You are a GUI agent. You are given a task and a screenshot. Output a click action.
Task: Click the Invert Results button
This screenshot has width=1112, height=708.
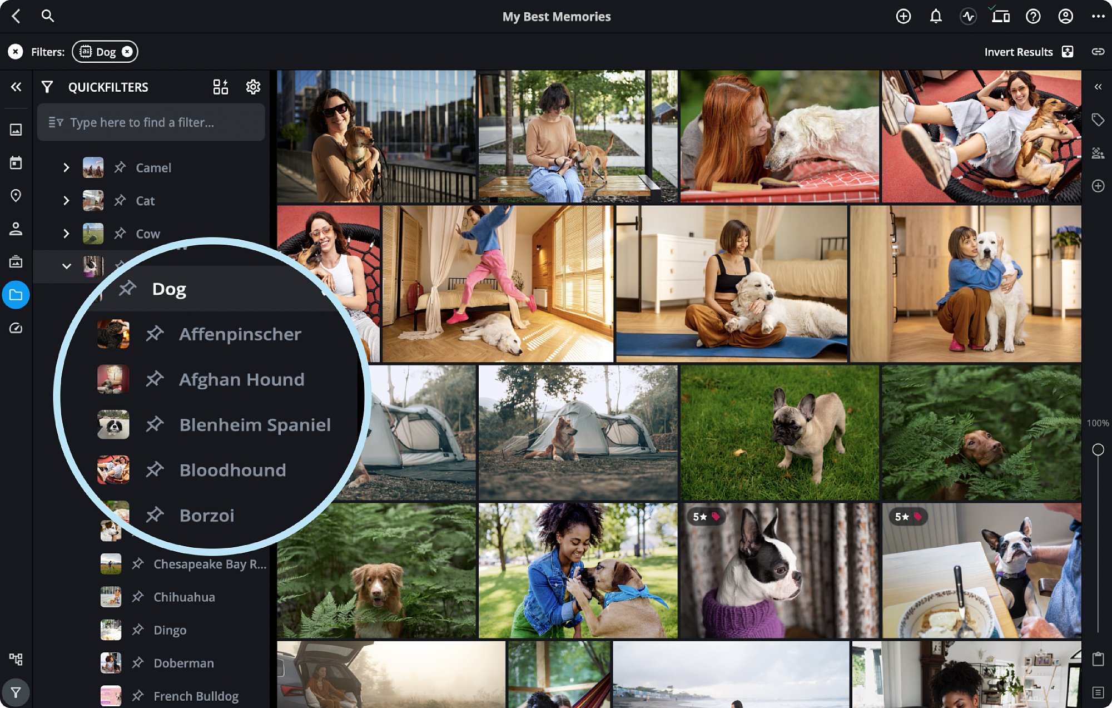point(1029,52)
